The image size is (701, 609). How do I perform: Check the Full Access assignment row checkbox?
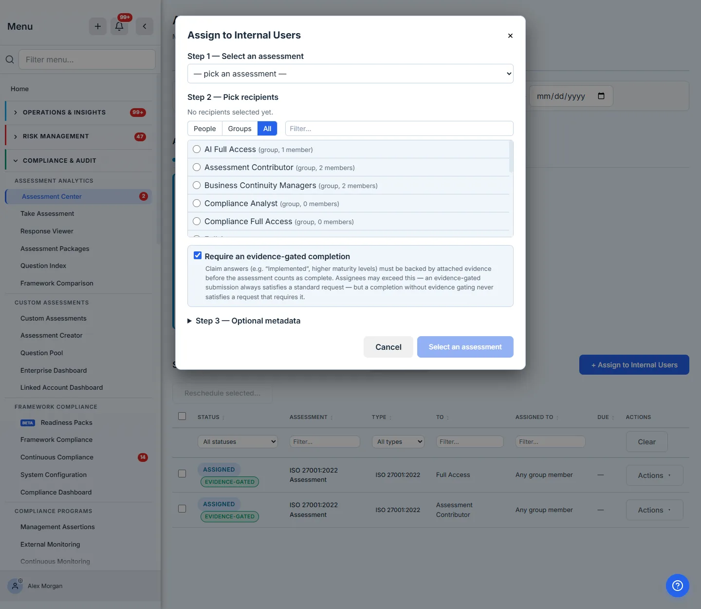(182, 474)
